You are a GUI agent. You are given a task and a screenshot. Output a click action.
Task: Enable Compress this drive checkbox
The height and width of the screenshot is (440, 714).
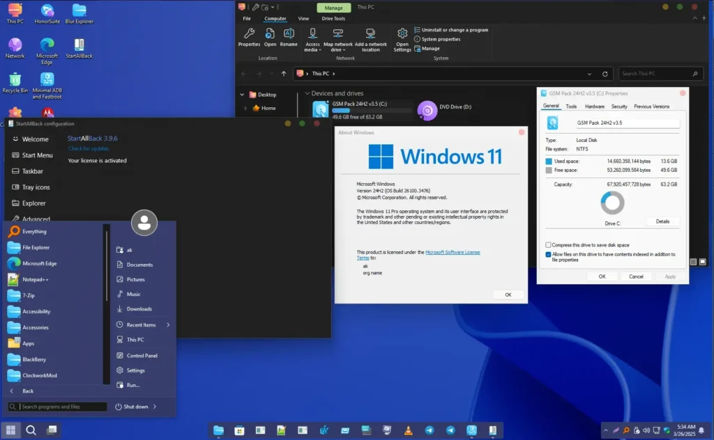coord(548,245)
